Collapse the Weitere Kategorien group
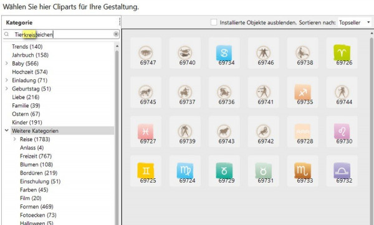Viewport: 374px width, 225px height. coord(7,130)
